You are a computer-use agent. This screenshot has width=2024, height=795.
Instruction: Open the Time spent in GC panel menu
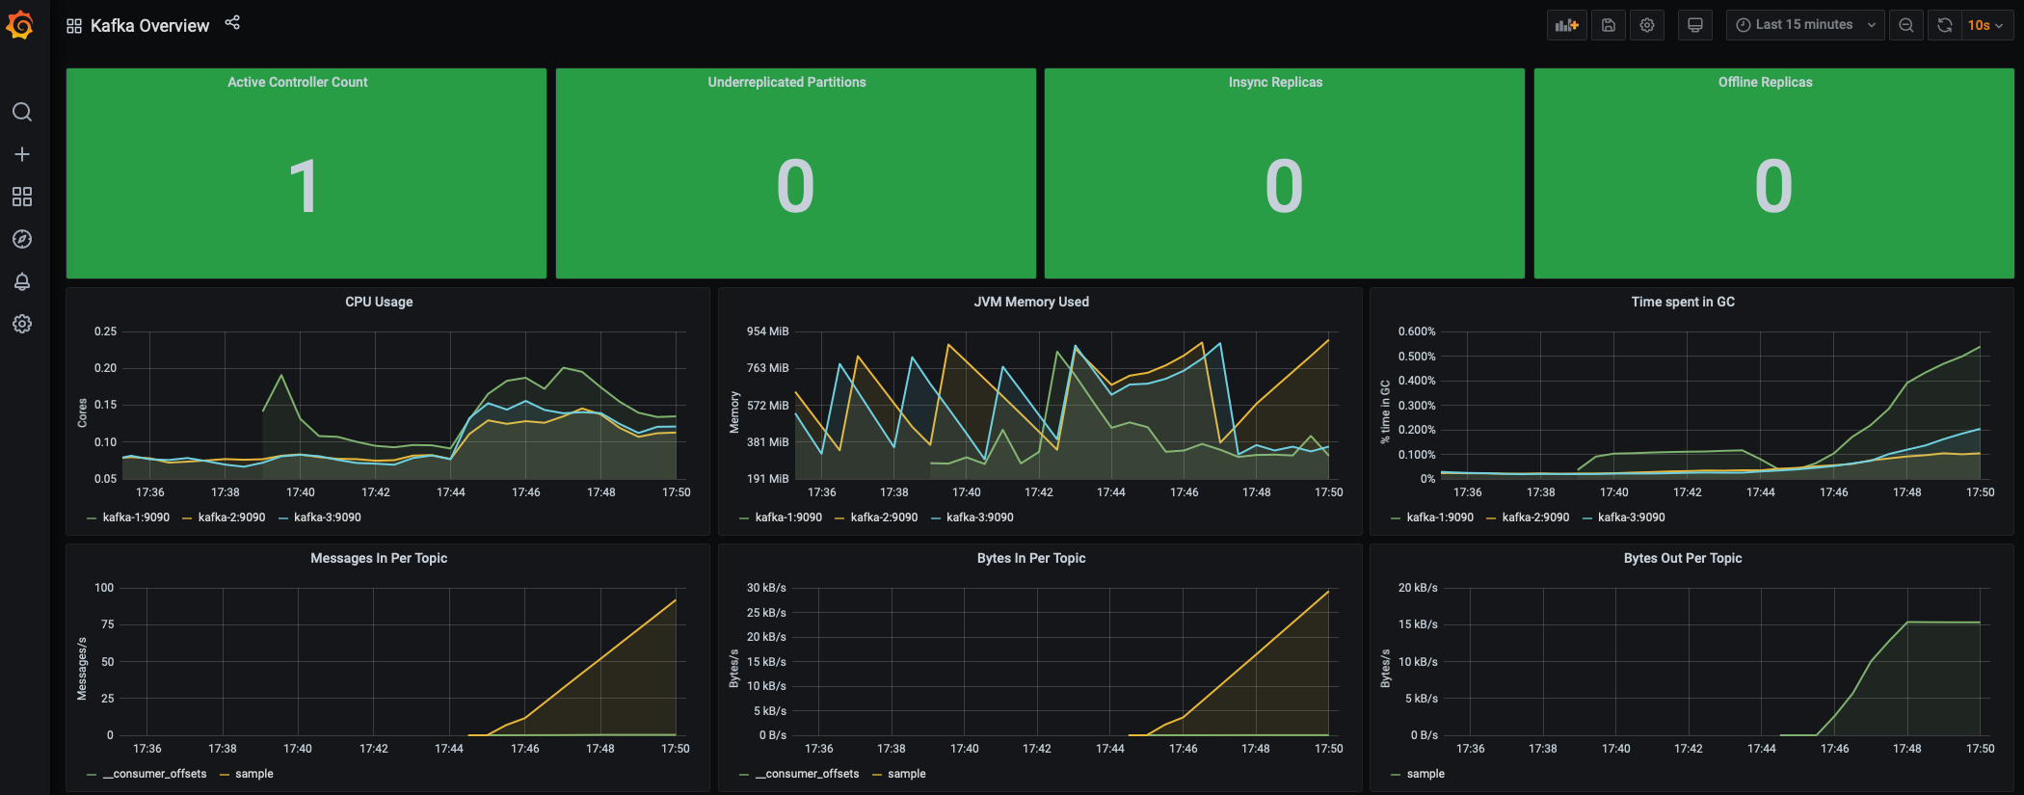[x=1683, y=302]
